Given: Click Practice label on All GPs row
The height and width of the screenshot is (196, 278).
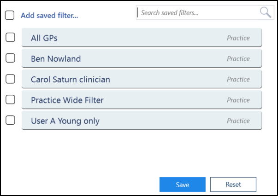Looking at the screenshot, I should click(238, 38).
